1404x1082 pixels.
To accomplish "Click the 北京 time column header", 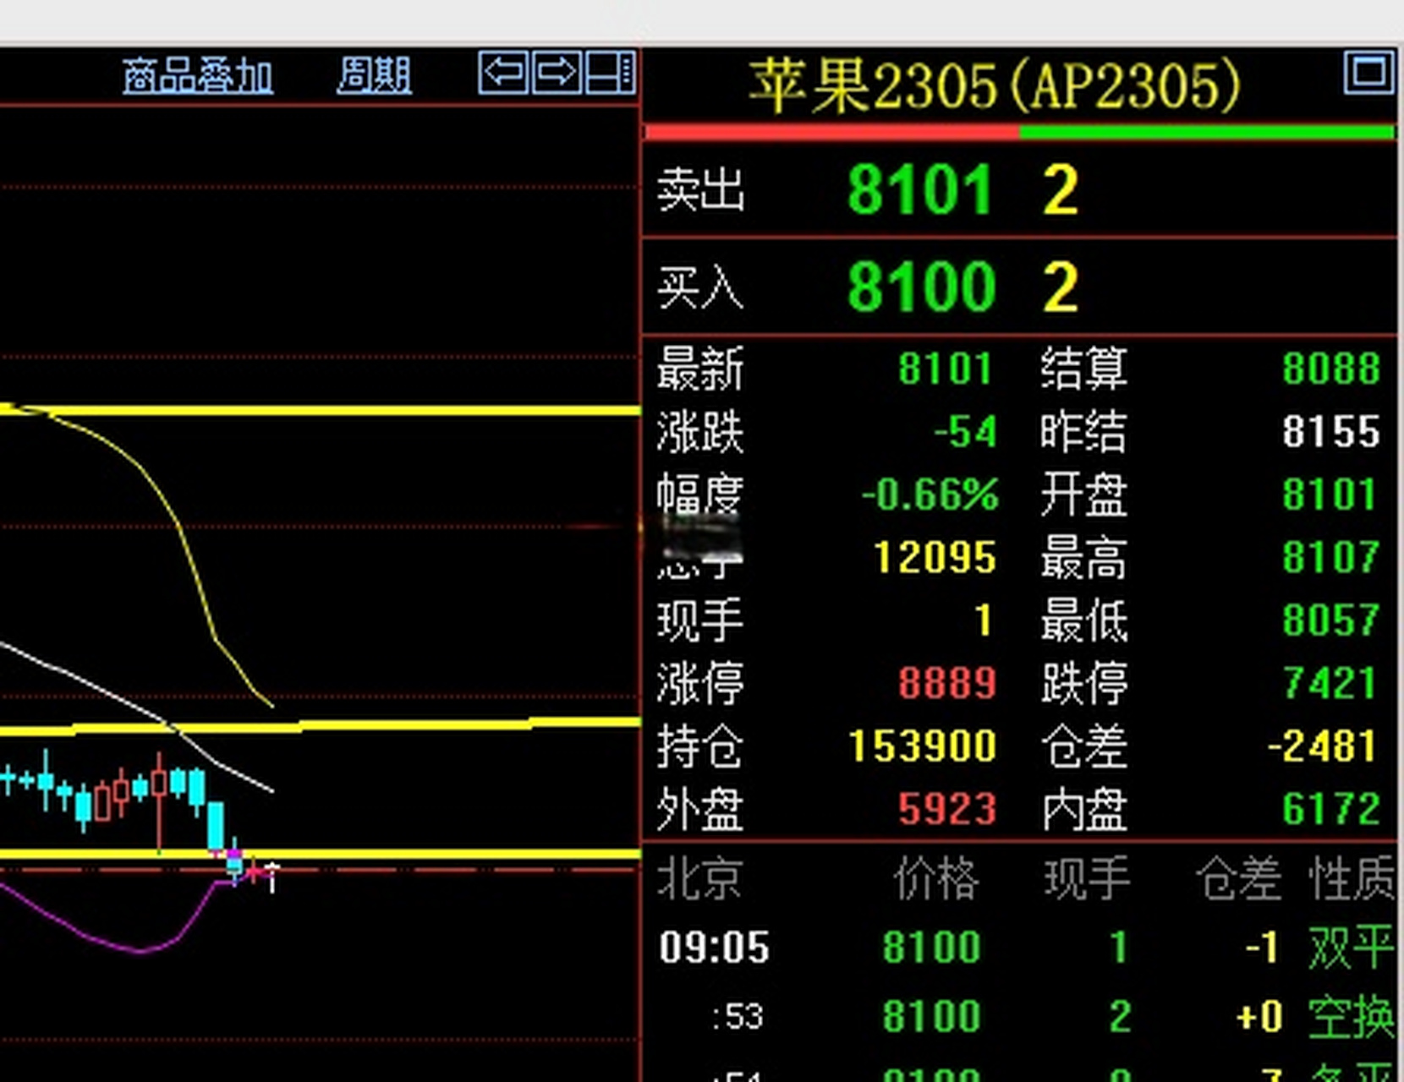I will 700,879.
